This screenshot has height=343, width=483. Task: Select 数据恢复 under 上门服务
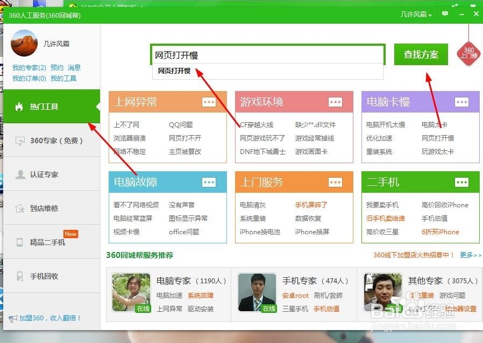(308, 219)
